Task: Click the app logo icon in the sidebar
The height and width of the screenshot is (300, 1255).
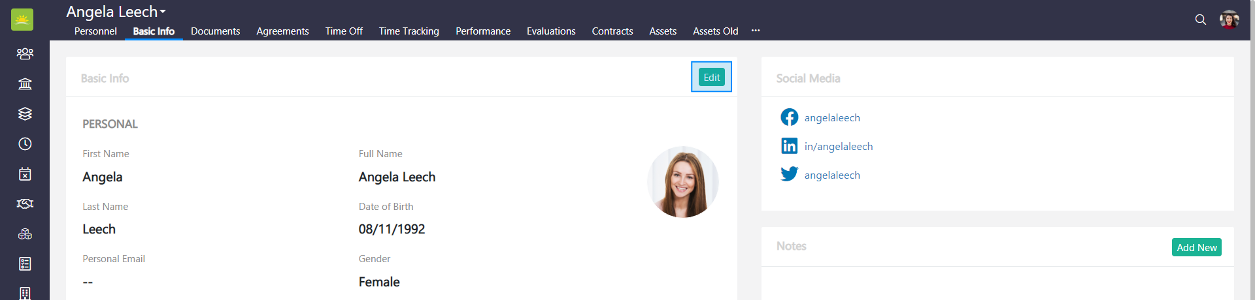Action: [x=22, y=20]
